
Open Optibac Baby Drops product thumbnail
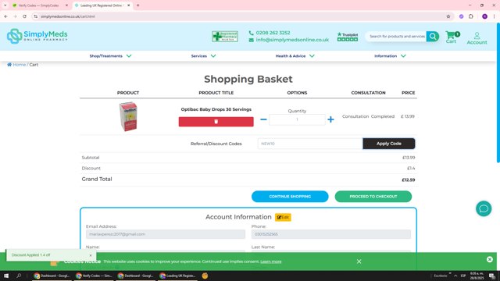128,116
